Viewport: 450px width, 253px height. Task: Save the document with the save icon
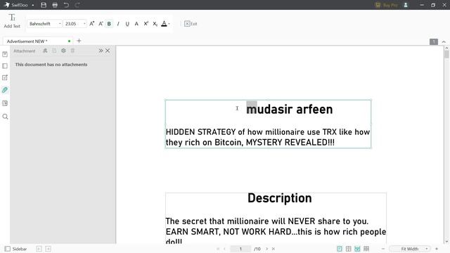click(x=44, y=5)
